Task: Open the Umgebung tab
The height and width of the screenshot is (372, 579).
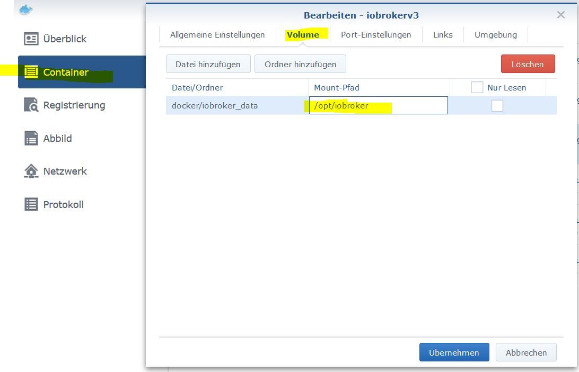Action: click(x=496, y=34)
